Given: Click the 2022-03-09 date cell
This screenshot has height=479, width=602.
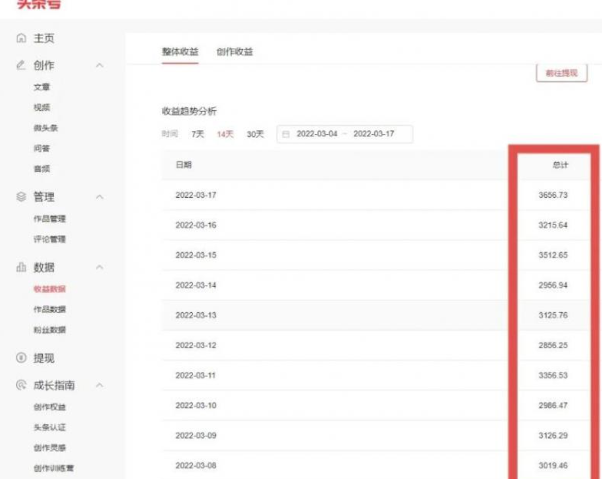Looking at the screenshot, I should click(x=196, y=435).
